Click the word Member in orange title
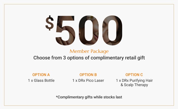This screenshot has width=178, height=109. coord(79,51)
